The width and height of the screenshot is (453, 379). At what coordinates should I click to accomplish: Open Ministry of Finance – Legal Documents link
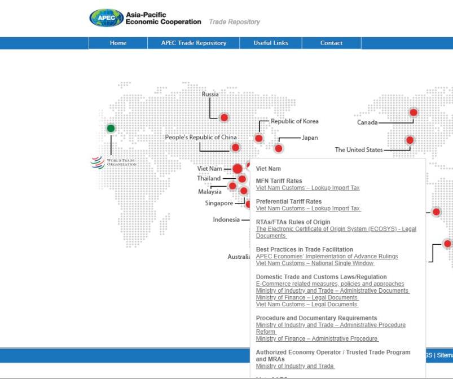click(x=307, y=298)
